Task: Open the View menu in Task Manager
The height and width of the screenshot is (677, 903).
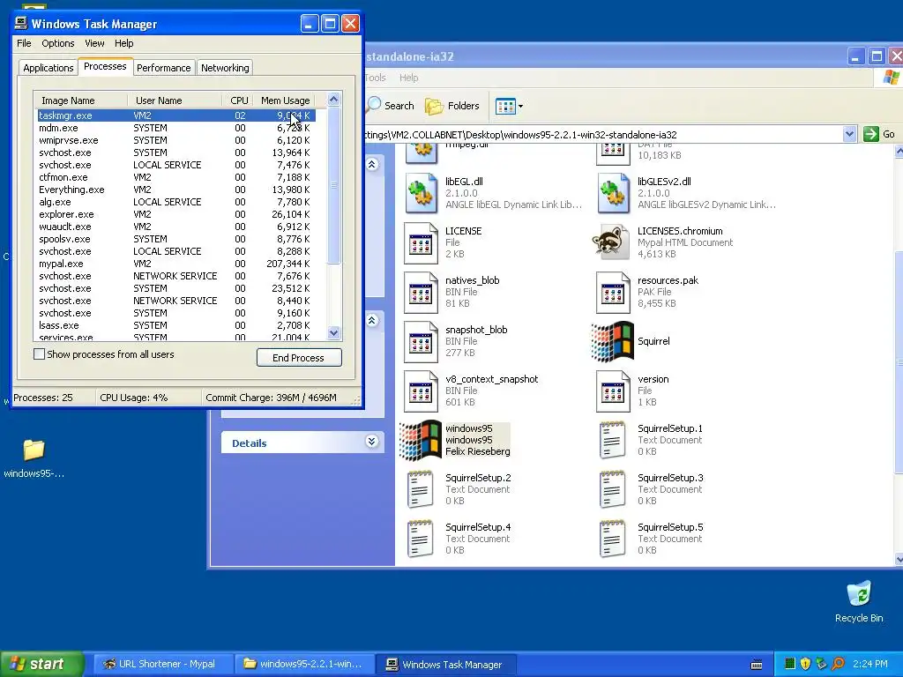Action: click(x=94, y=43)
